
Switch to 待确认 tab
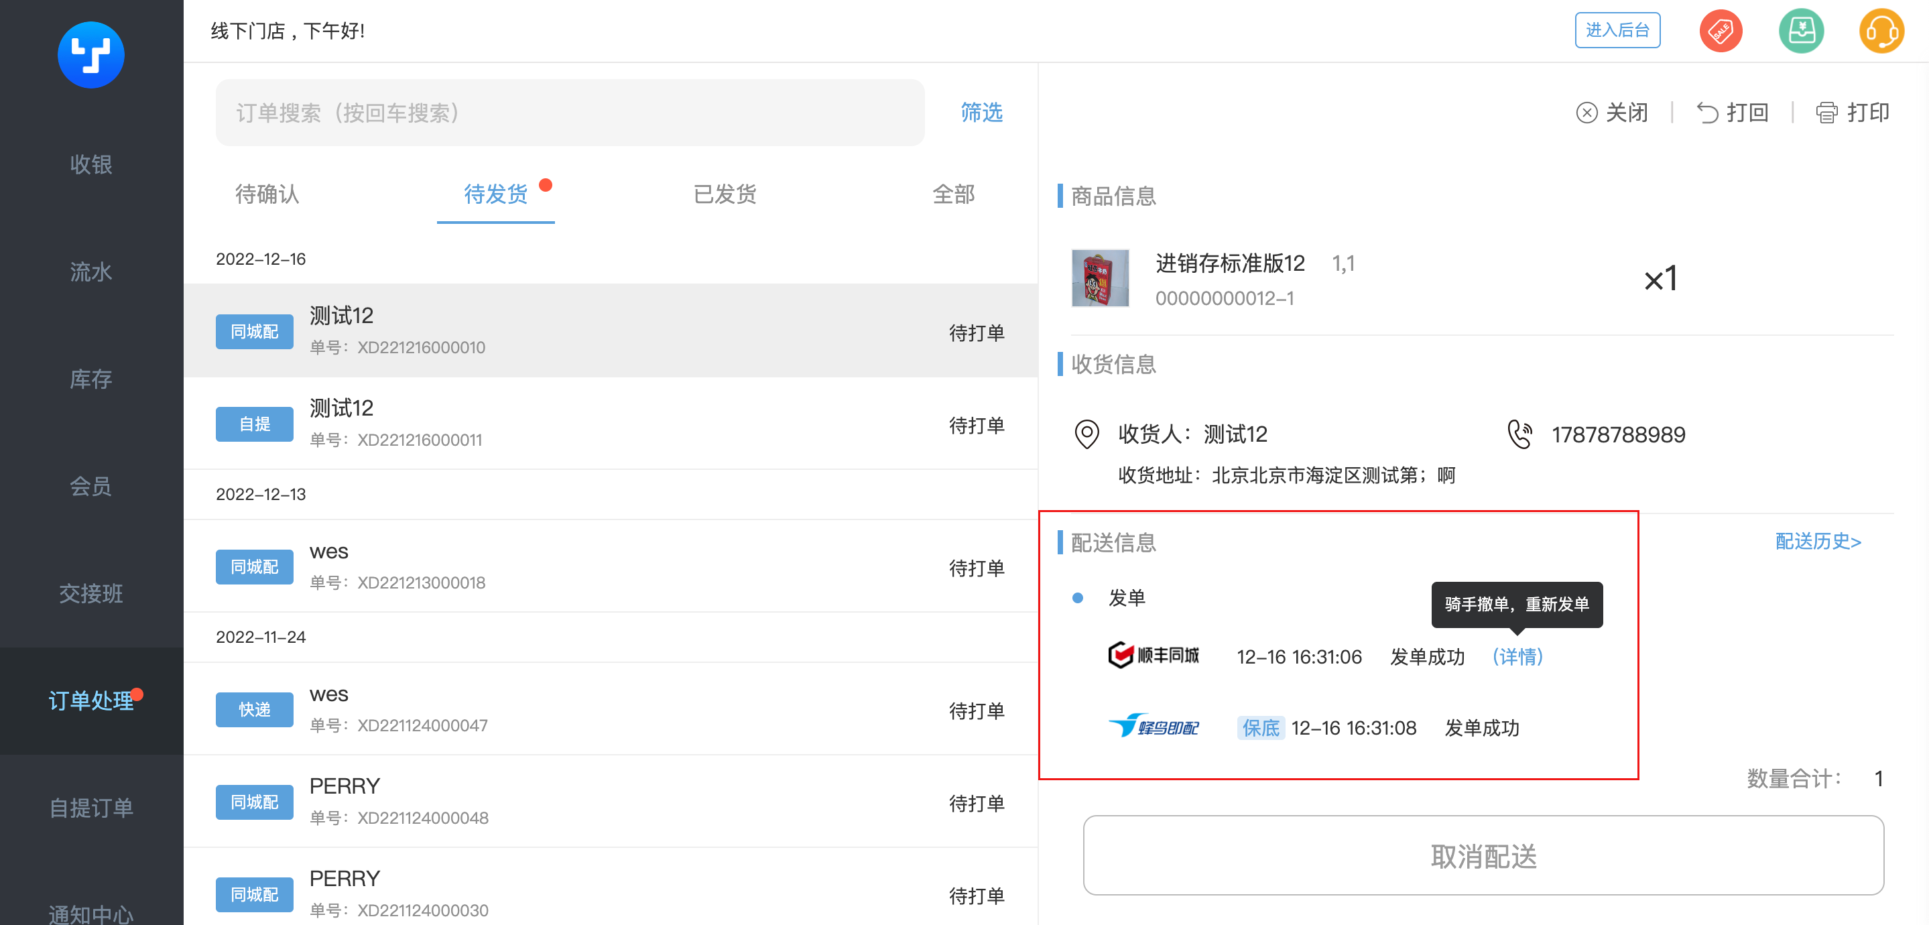point(267,194)
